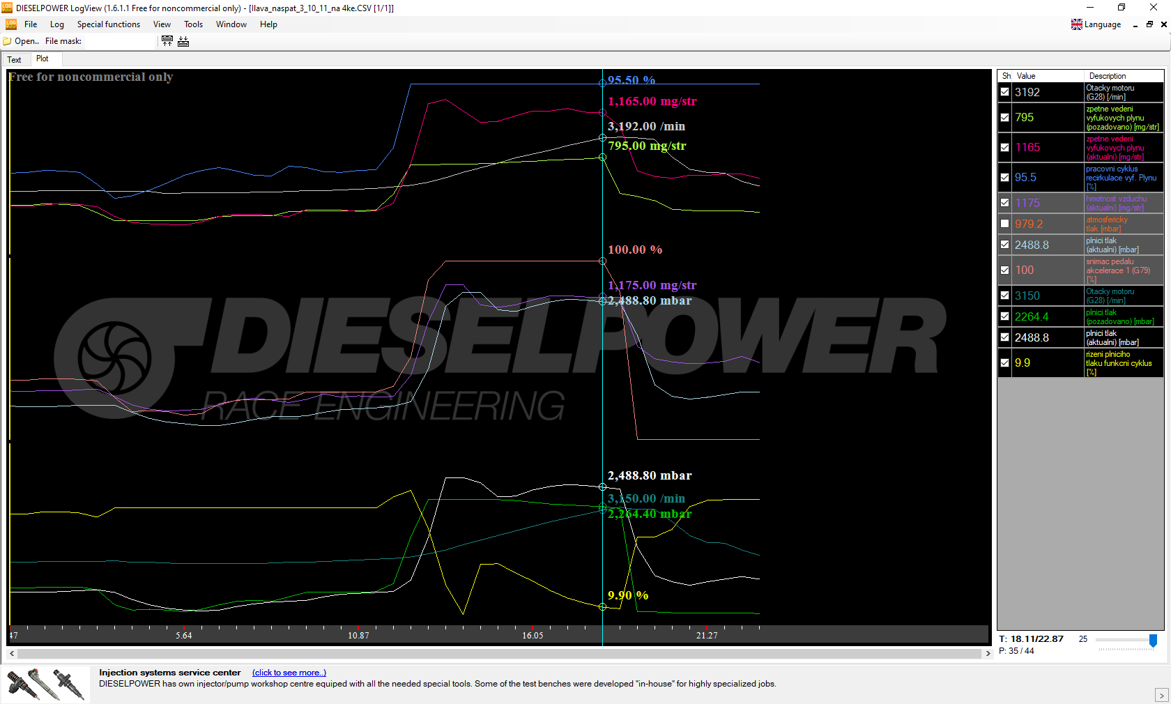The height and width of the screenshot is (704, 1171).
Task: Click the downward arrows toolbar icon
Action: click(x=183, y=41)
